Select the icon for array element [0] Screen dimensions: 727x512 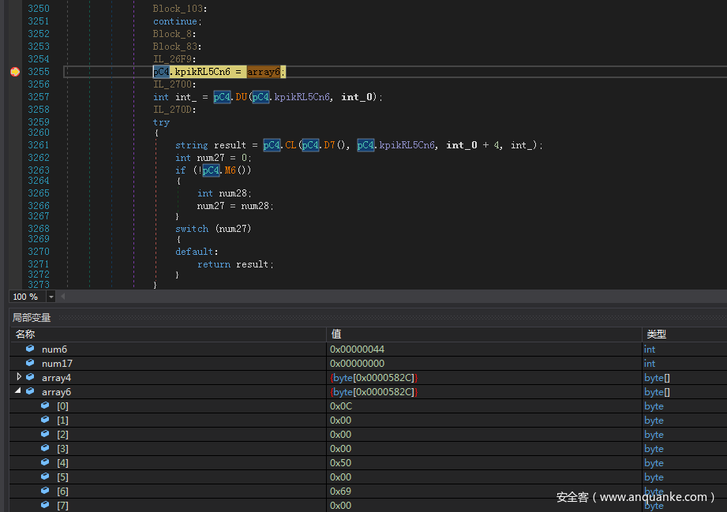[x=45, y=405]
